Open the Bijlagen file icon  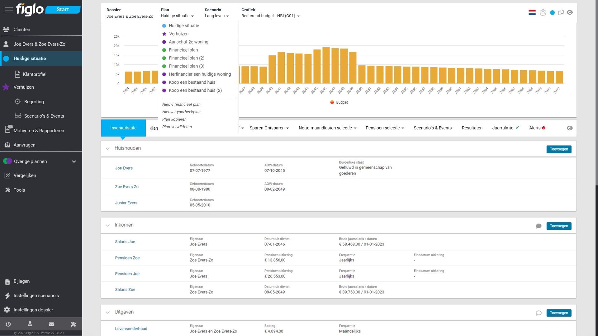coord(7,282)
